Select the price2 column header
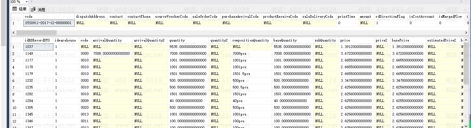 click(383, 40)
